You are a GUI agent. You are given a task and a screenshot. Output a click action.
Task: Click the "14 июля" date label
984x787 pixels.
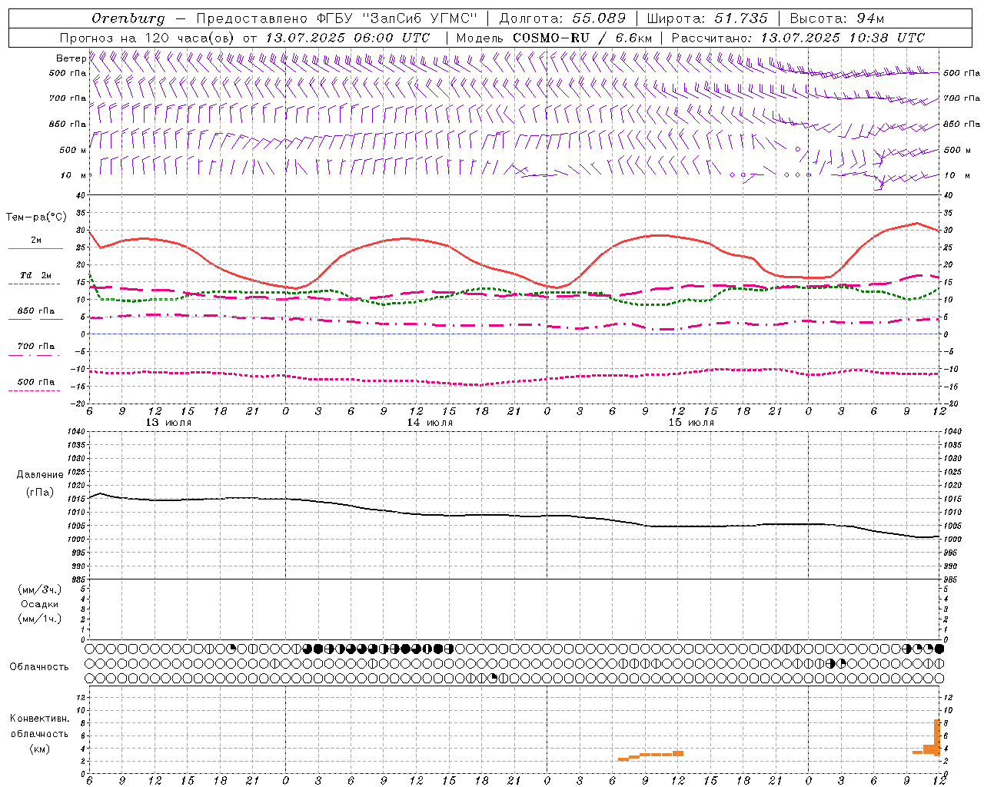point(430,423)
